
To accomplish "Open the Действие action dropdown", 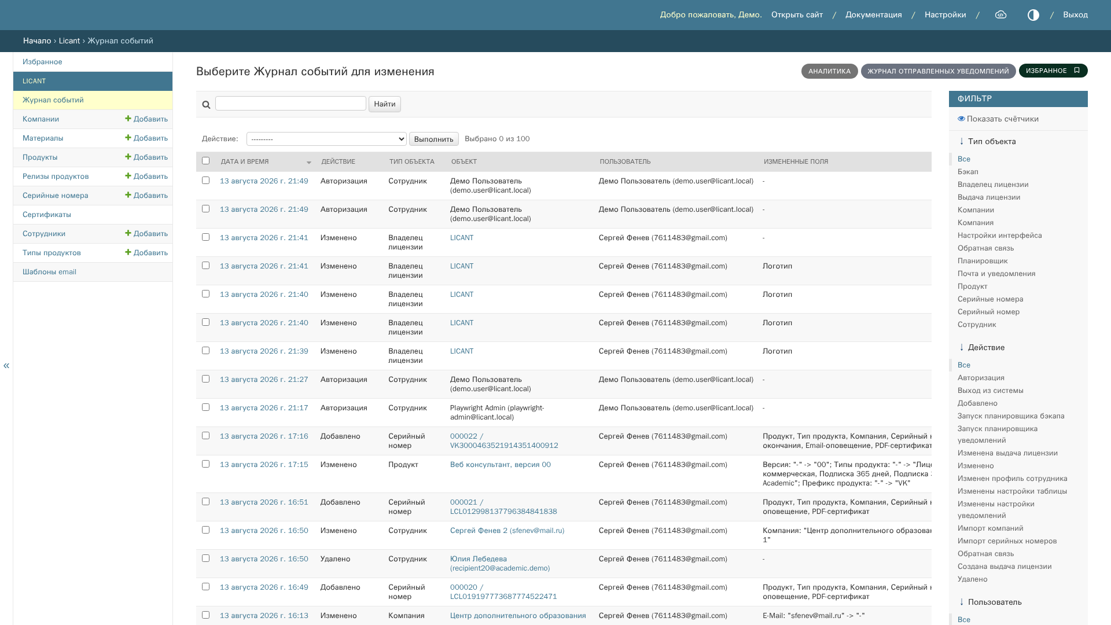I will point(326,139).
